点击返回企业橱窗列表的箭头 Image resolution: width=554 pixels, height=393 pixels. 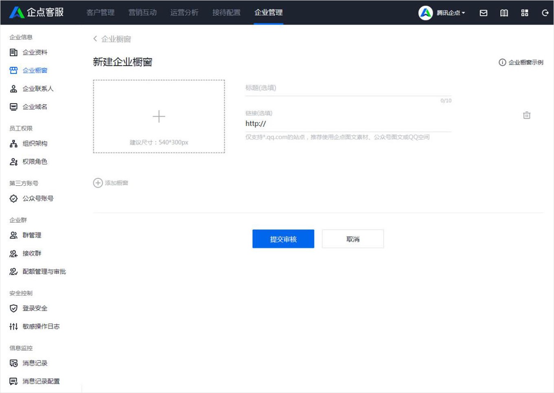[x=95, y=39]
